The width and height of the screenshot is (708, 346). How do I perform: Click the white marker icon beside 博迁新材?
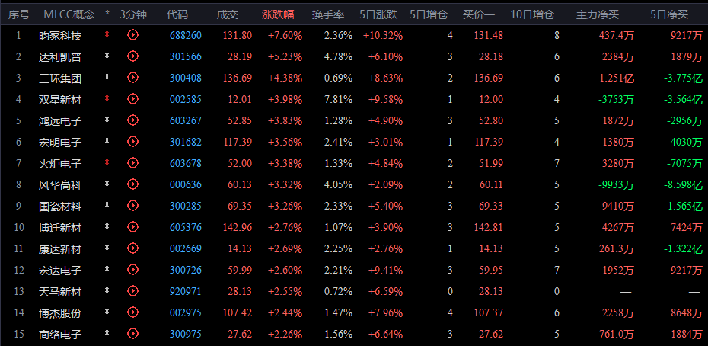pos(107,226)
